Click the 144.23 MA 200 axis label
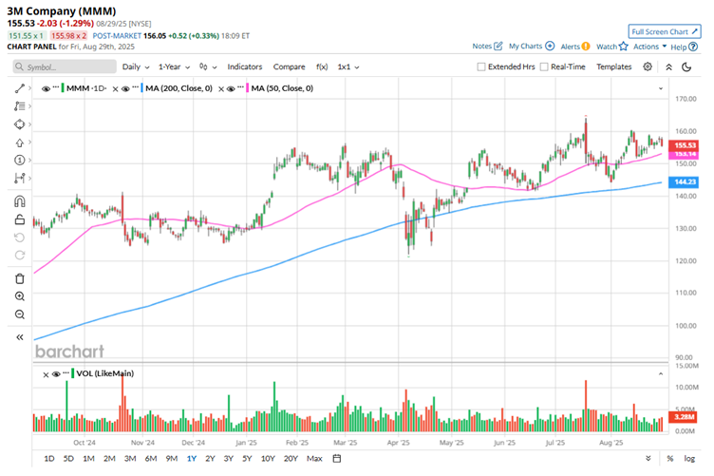This screenshot has width=714, height=476. [684, 181]
